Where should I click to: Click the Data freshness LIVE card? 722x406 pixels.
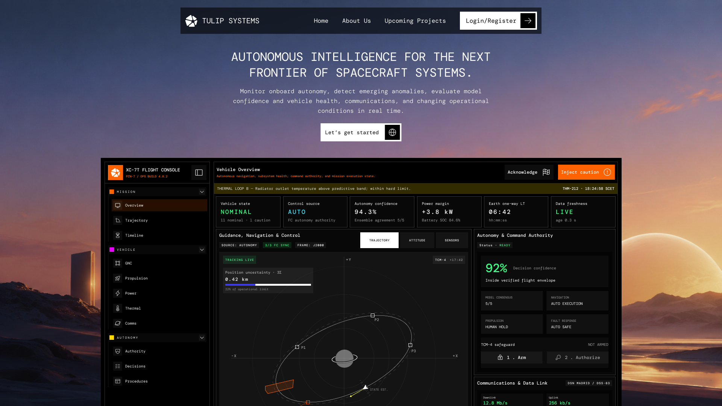coord(583,212)
